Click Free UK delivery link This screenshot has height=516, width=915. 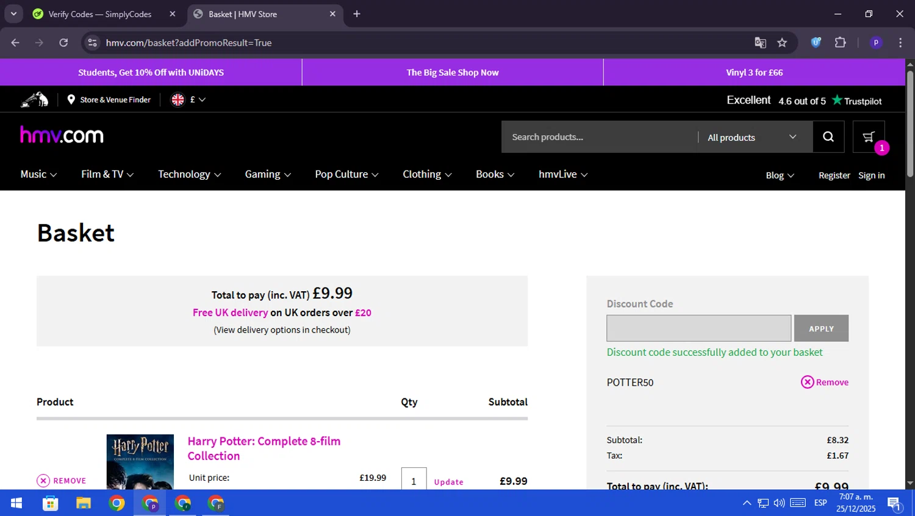point(230,313)
